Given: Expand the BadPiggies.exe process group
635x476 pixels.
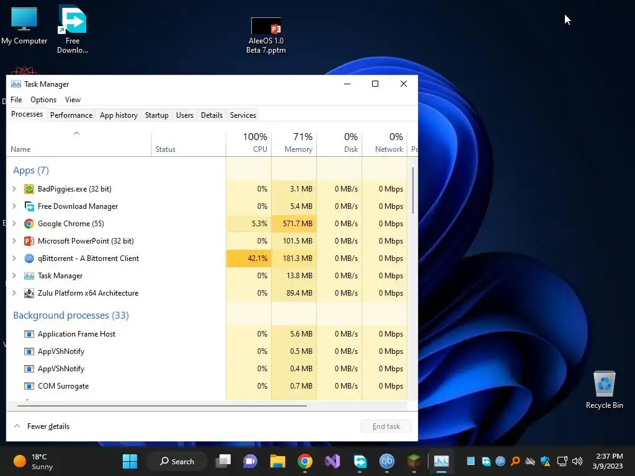Looking at the screenshot, I should tap(14, 189).
